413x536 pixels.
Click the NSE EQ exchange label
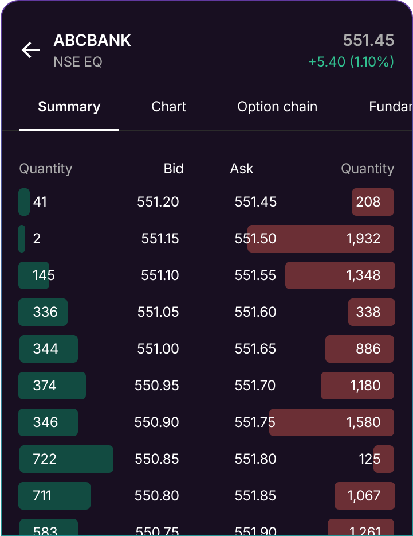(x=77, y=62)
